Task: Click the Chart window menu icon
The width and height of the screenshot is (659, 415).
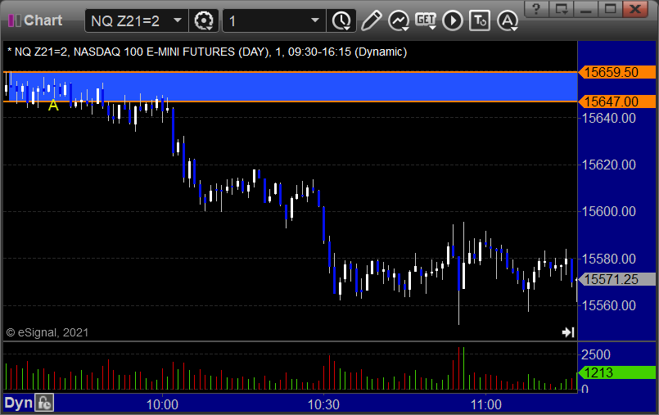Action: click(15, 20)
